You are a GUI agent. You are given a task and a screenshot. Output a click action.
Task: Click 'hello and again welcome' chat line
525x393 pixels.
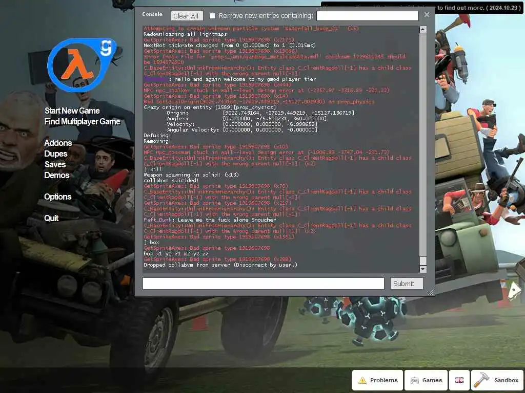tap(230, 79)
